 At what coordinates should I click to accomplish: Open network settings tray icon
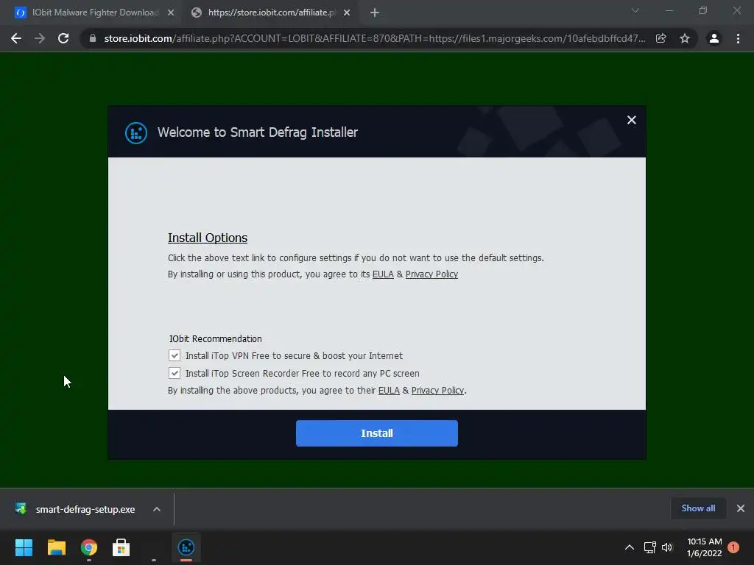[649, 547]
